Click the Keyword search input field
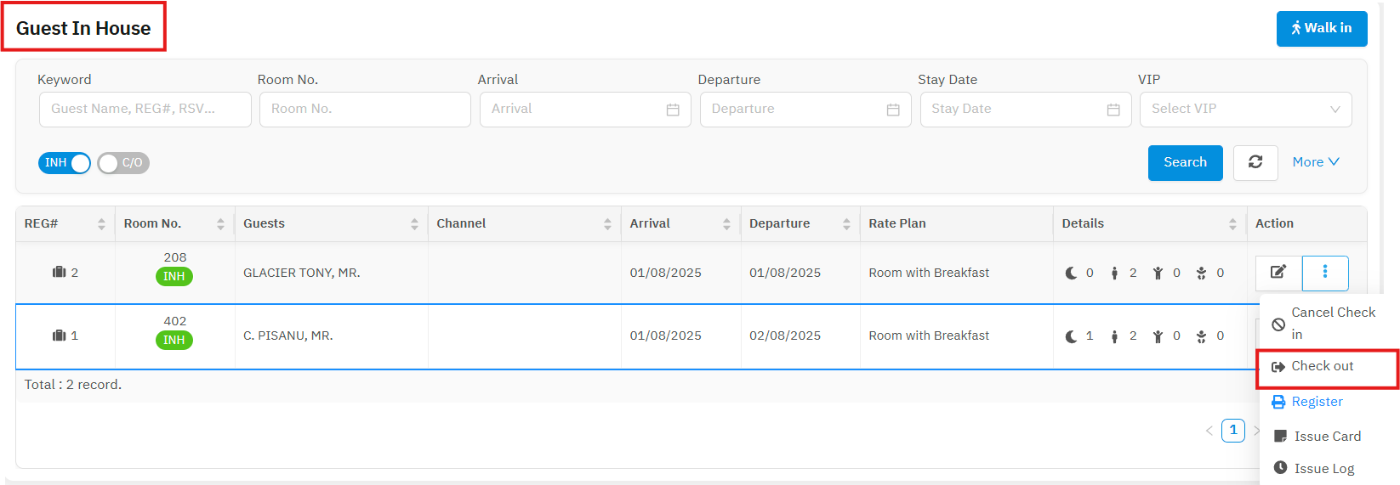Viewport: 1400px width, 485px height. (145, 110)
